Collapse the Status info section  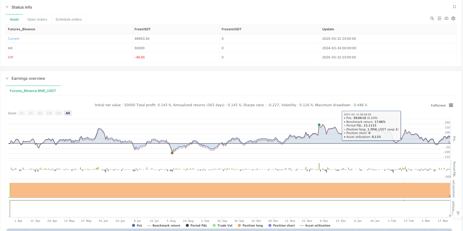tap(7, 7)
